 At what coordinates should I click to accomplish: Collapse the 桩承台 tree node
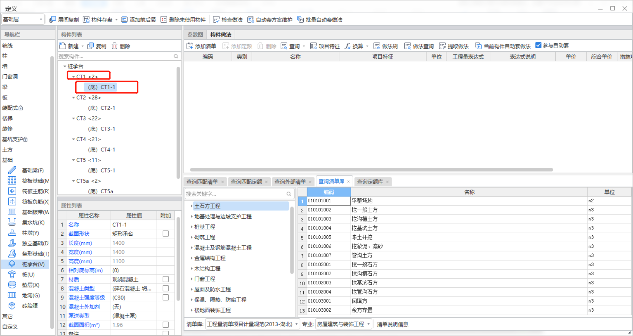point(65,66)
